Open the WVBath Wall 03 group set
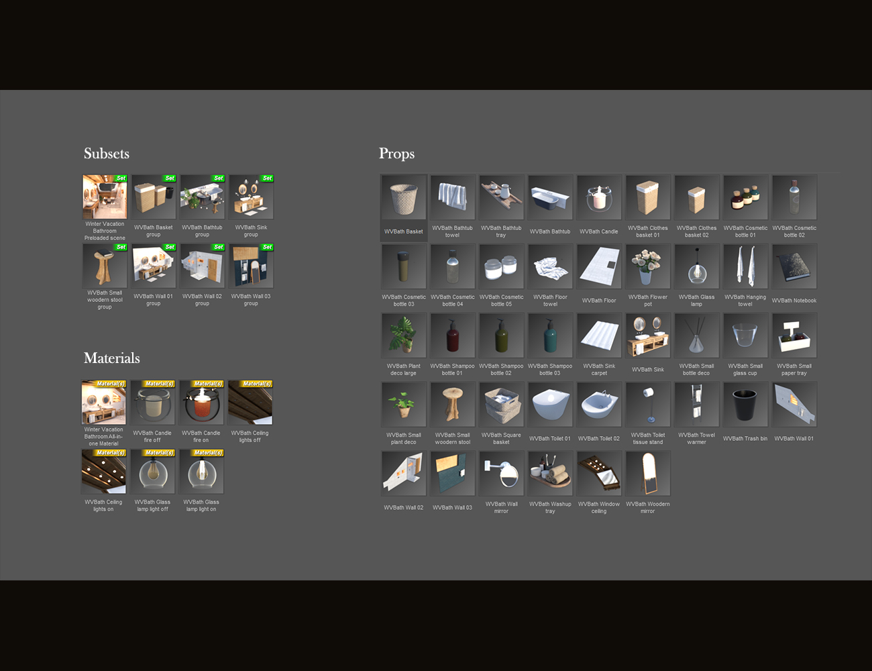The image size is (872, 671). 252,266
